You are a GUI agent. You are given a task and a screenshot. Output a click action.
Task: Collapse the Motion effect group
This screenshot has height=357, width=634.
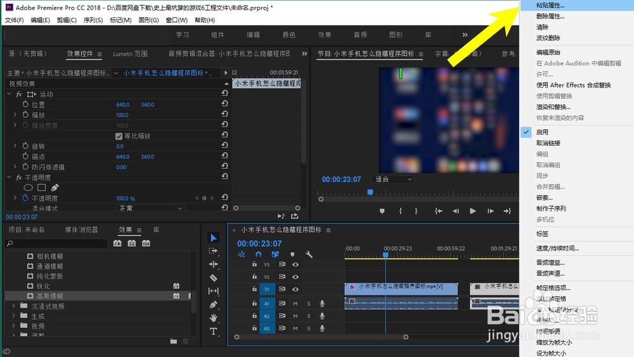[x=10, y=94]
